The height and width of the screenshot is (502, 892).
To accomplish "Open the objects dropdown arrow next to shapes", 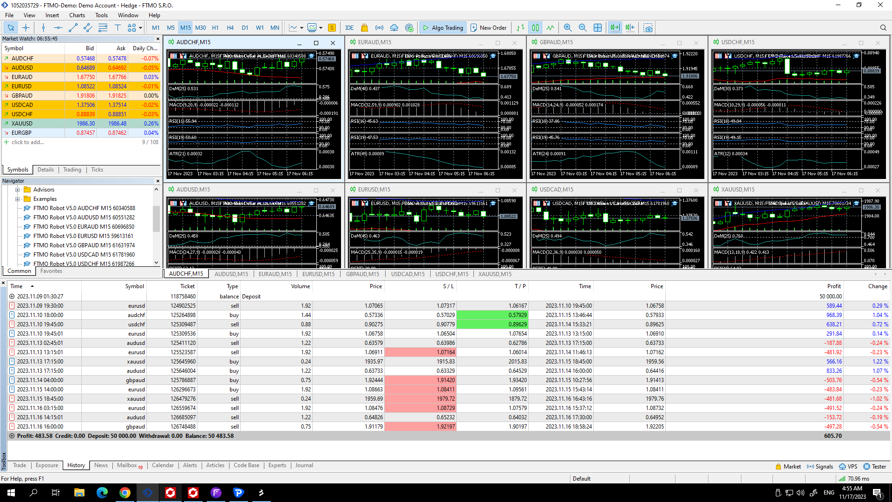I will tap(140, 28).
